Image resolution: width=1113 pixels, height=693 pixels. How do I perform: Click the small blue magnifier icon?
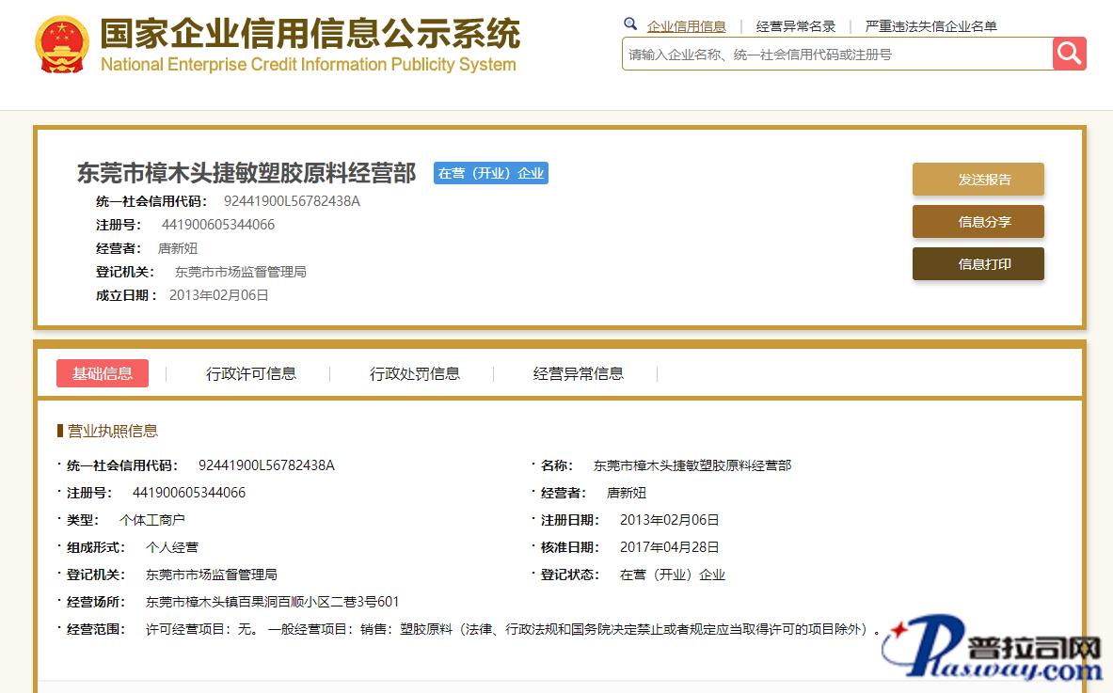coord(630,24)
